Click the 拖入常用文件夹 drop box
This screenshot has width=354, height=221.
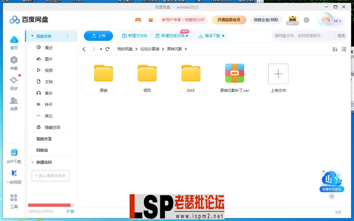50,176
